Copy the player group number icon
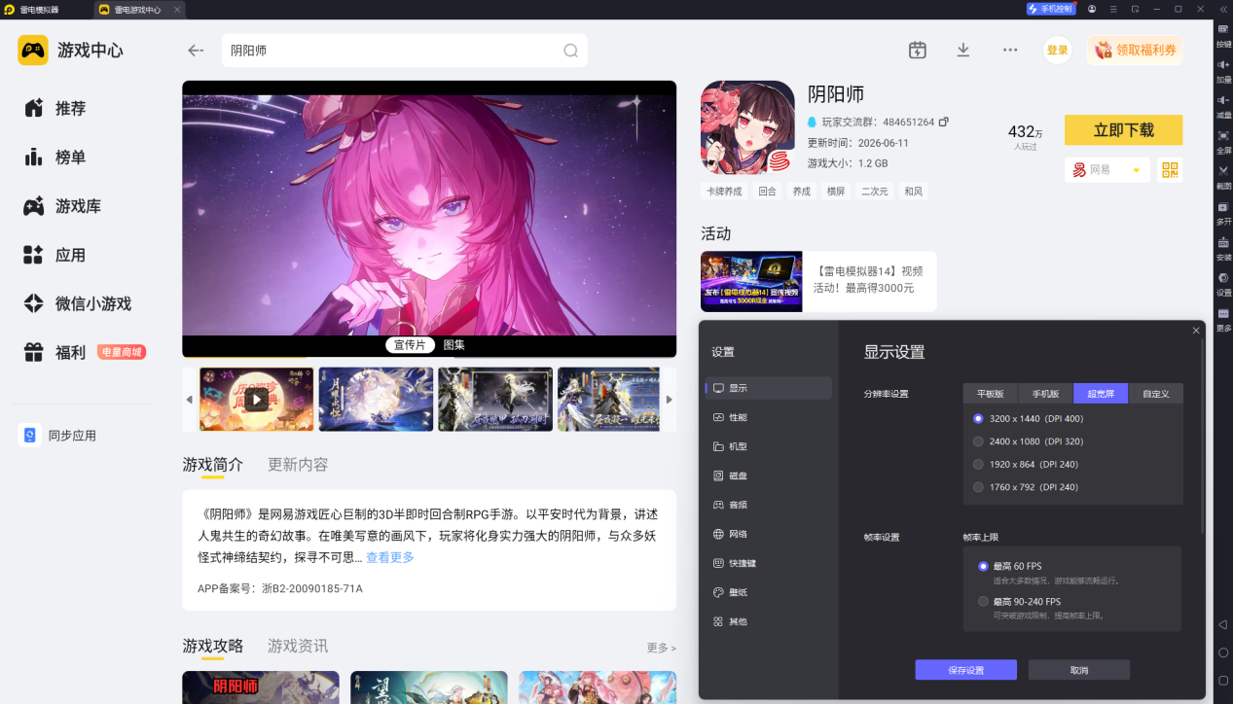 coord(943,123)
